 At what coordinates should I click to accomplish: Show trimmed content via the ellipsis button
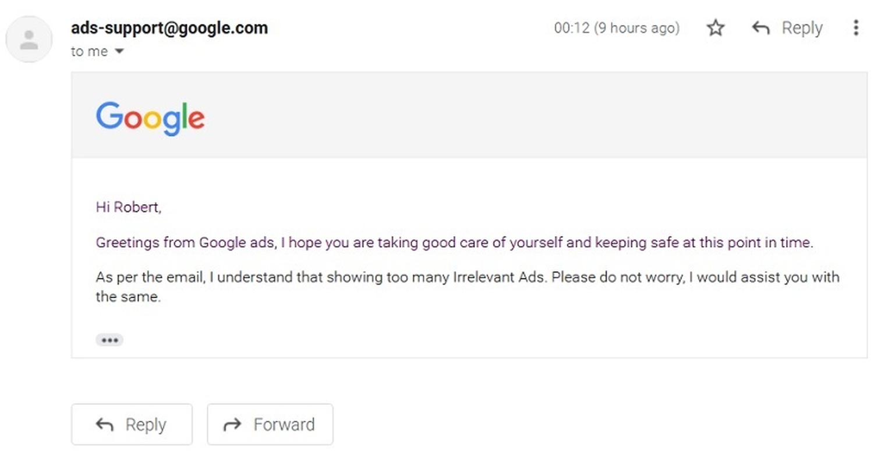[x=109, y=340]
